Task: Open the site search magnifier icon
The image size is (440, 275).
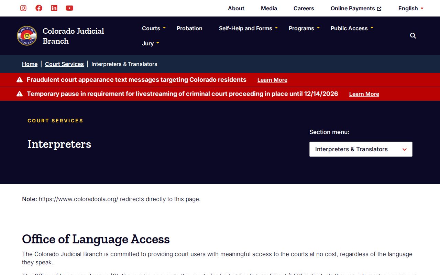Action: [413, 36]
